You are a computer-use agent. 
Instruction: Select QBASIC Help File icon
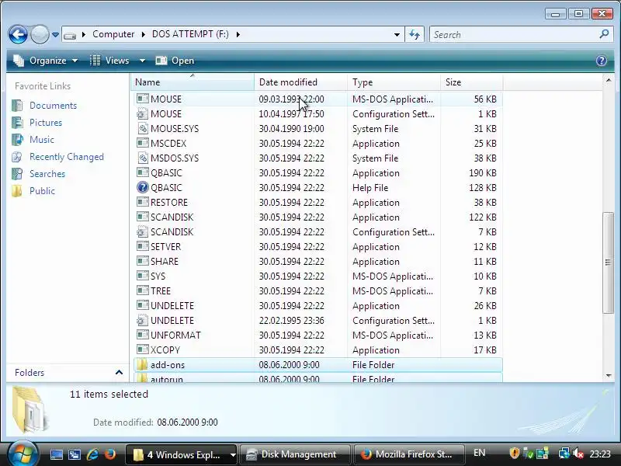click(142, 187)
